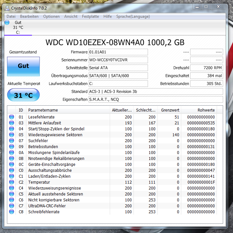The image size is (233, 233).
Task: Select the Lesefehlerrate parameter name
Action: tap(42, 117)
